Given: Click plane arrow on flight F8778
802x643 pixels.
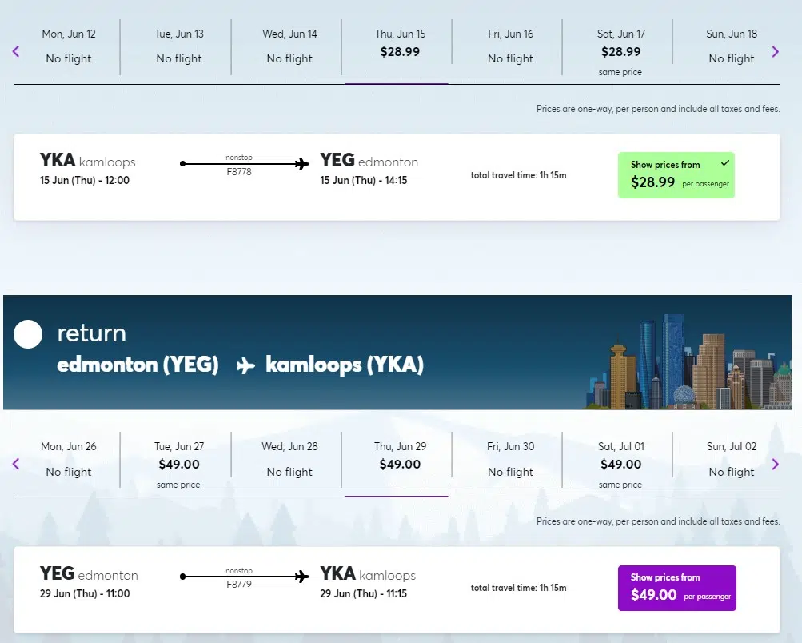Looking at the screenshot, I should [301, 164].
